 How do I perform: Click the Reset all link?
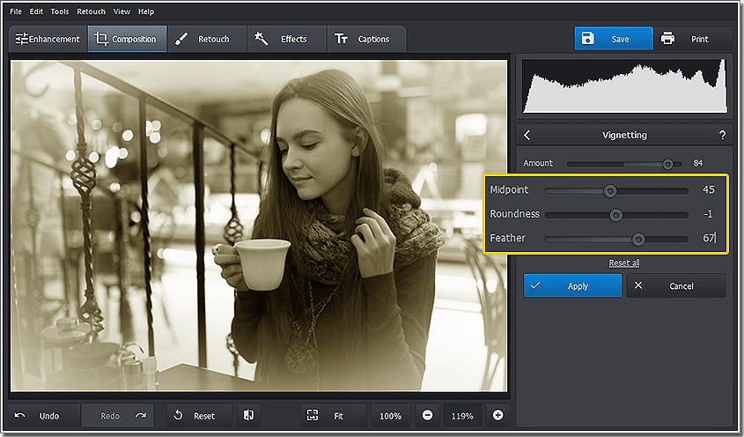(x=624, y=263)
